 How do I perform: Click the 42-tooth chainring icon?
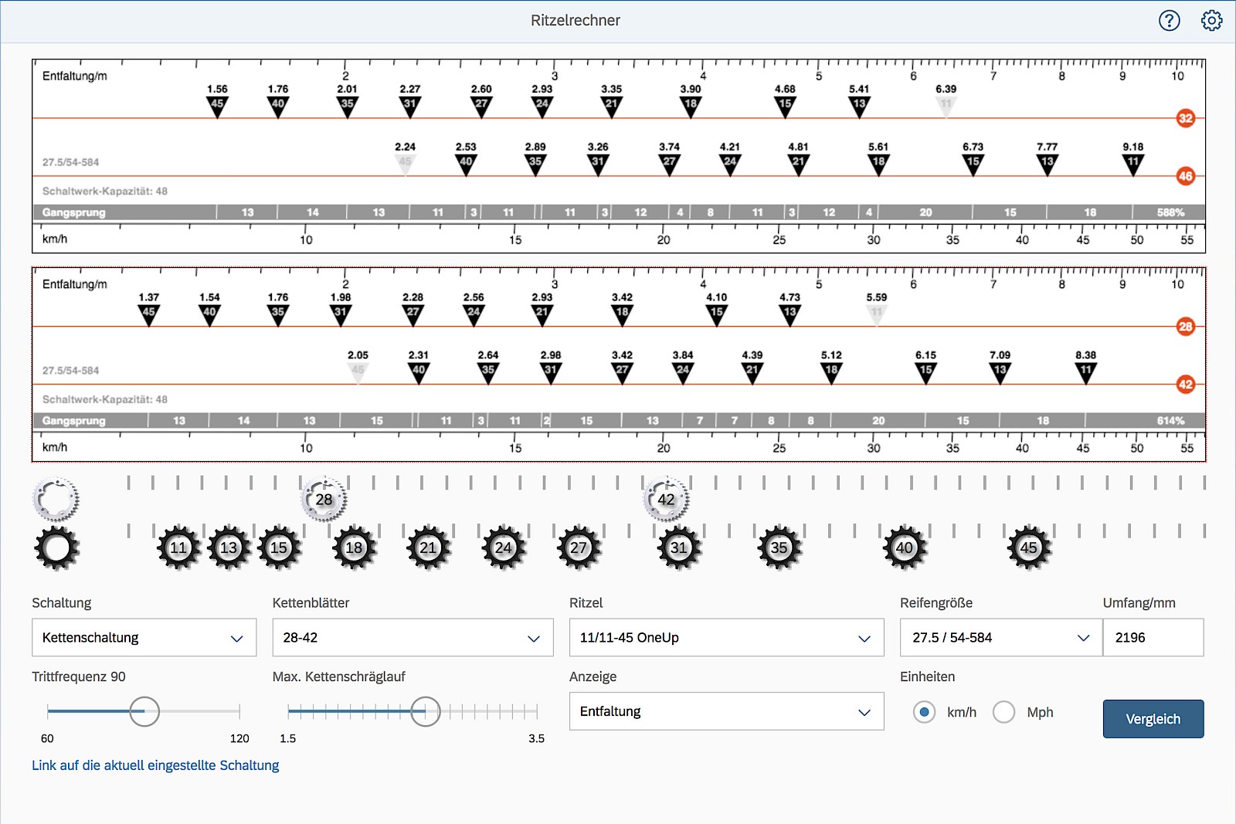tap(666, 500)
